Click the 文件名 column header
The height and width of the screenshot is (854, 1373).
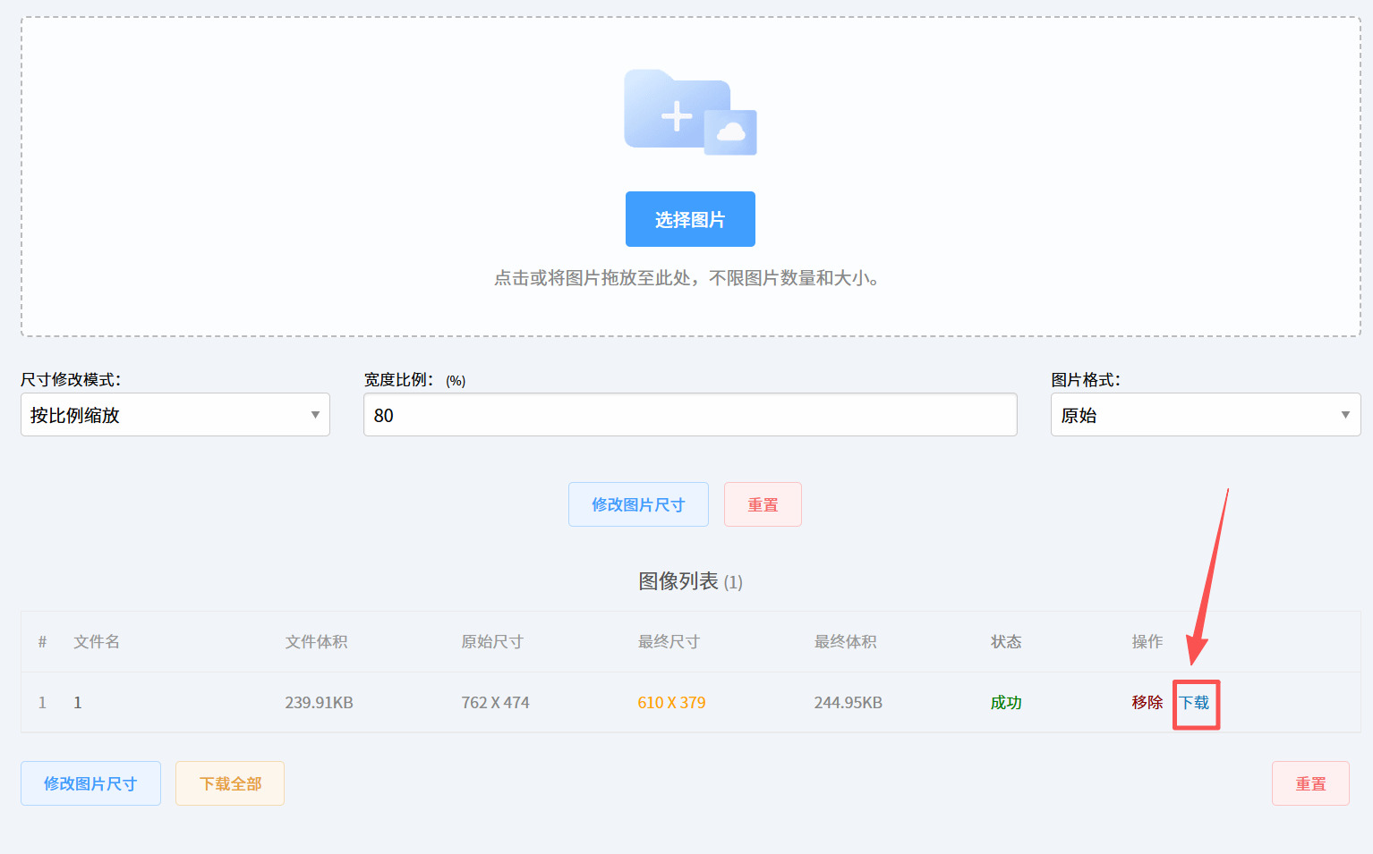pos(97,642)
